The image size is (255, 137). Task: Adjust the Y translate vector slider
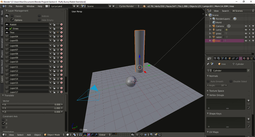(32, 108)
